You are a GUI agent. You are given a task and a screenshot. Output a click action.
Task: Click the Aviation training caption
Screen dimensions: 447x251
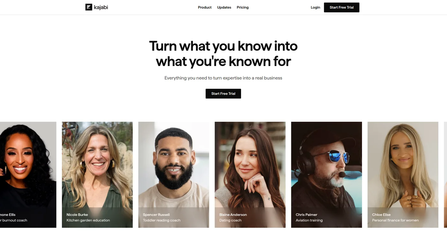(309, 220)
